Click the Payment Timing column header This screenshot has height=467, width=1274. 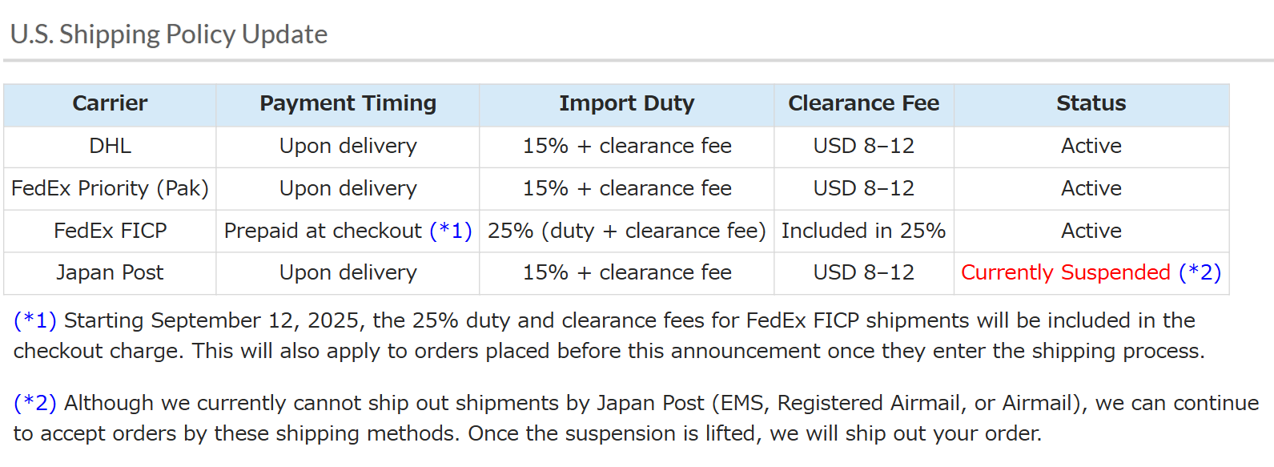(x=348, y=103)
